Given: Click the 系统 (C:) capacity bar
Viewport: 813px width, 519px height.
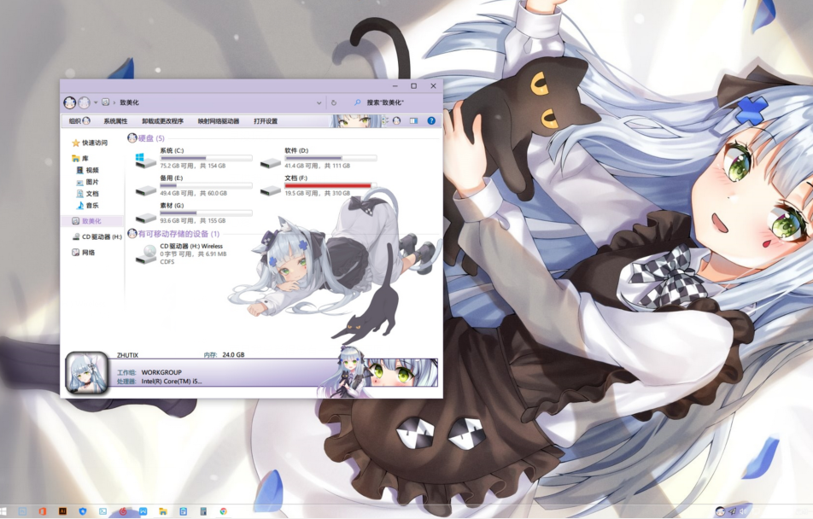Looking at the screenshot, I should pyautogui.click(x=207, y=158).
